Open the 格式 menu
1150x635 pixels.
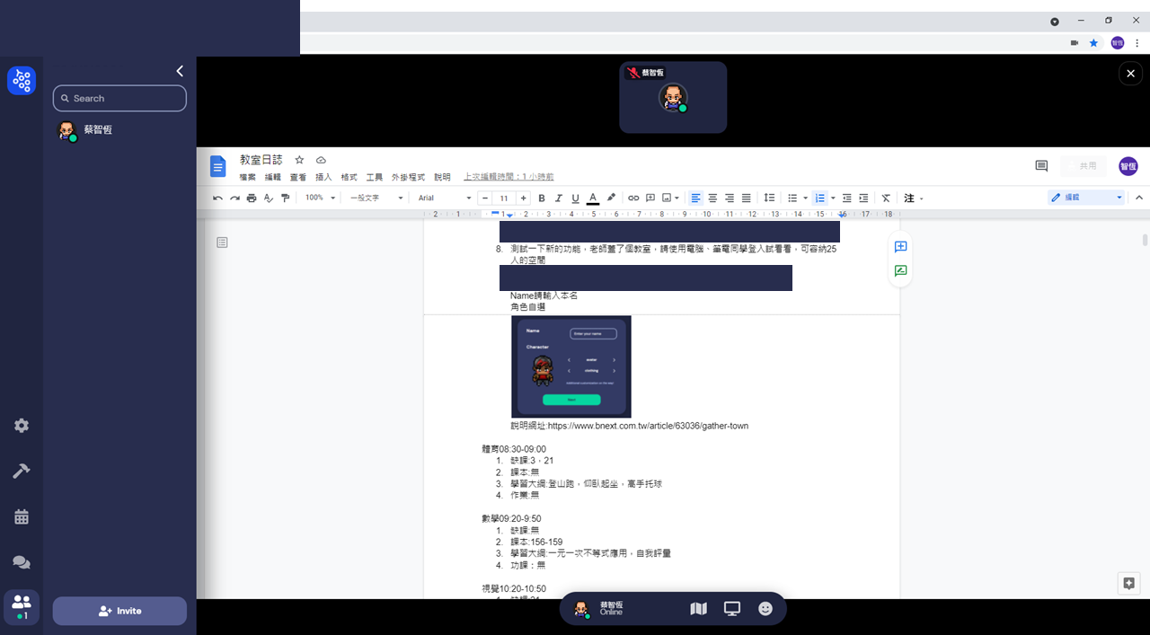[x=349, y=178]
